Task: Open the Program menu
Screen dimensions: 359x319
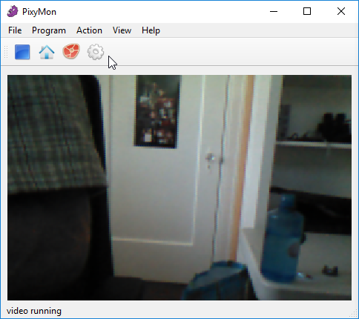Action: click(49, 30)
